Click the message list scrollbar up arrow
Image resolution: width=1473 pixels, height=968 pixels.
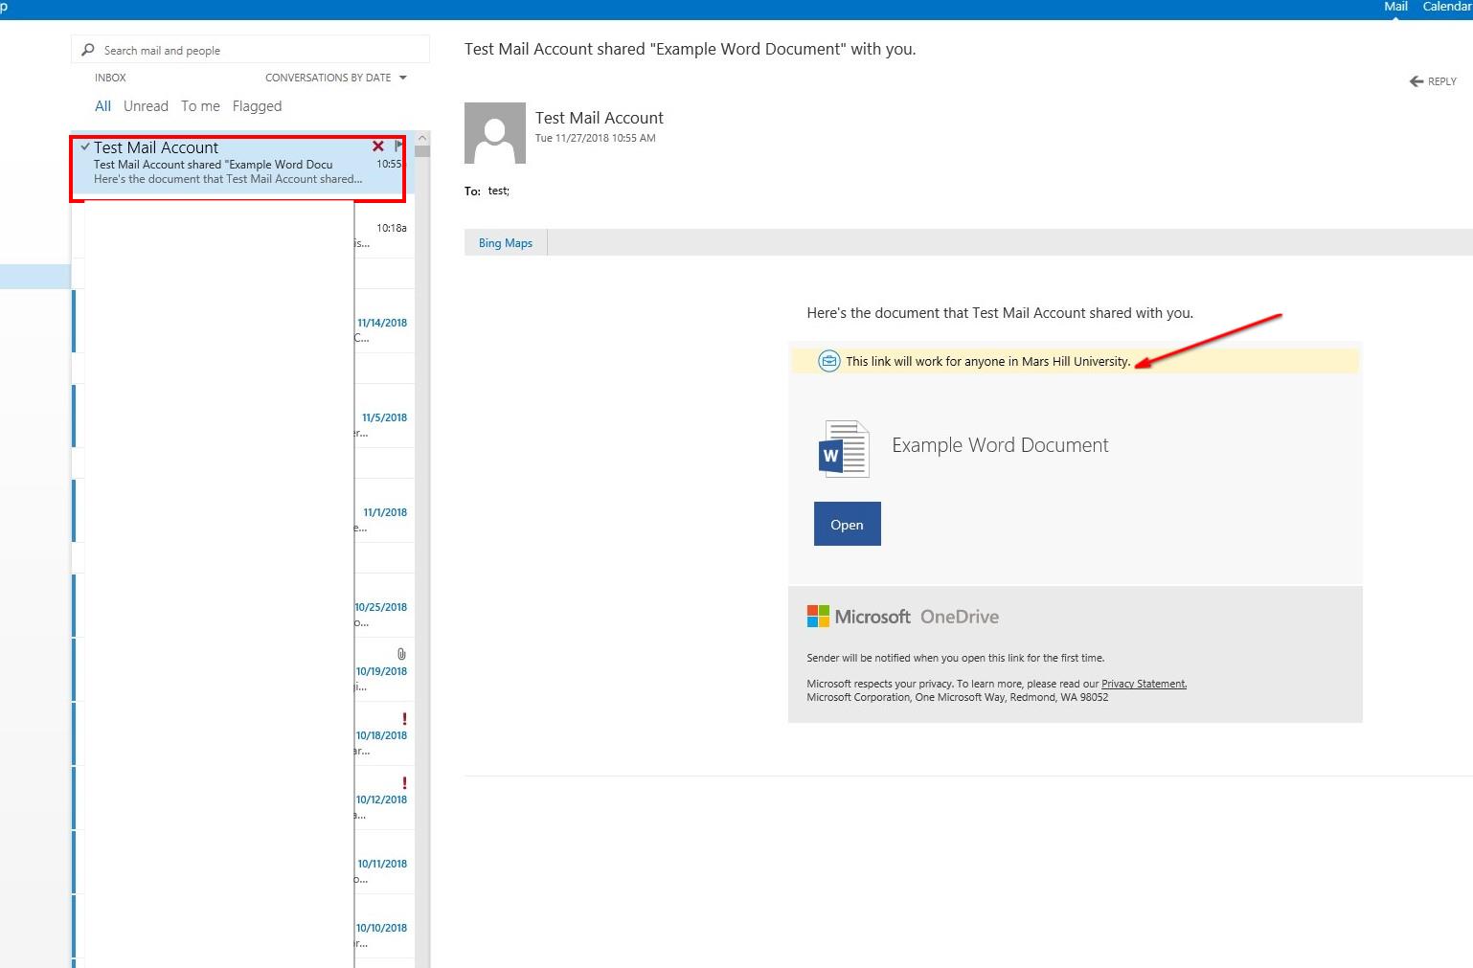point(421,138)
